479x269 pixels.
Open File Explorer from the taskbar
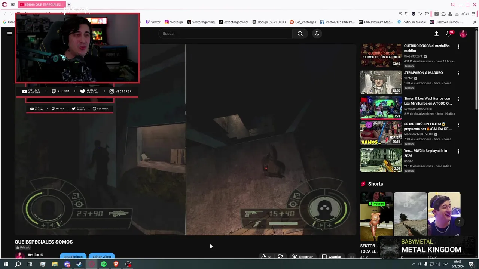click(x=55, y=264)
